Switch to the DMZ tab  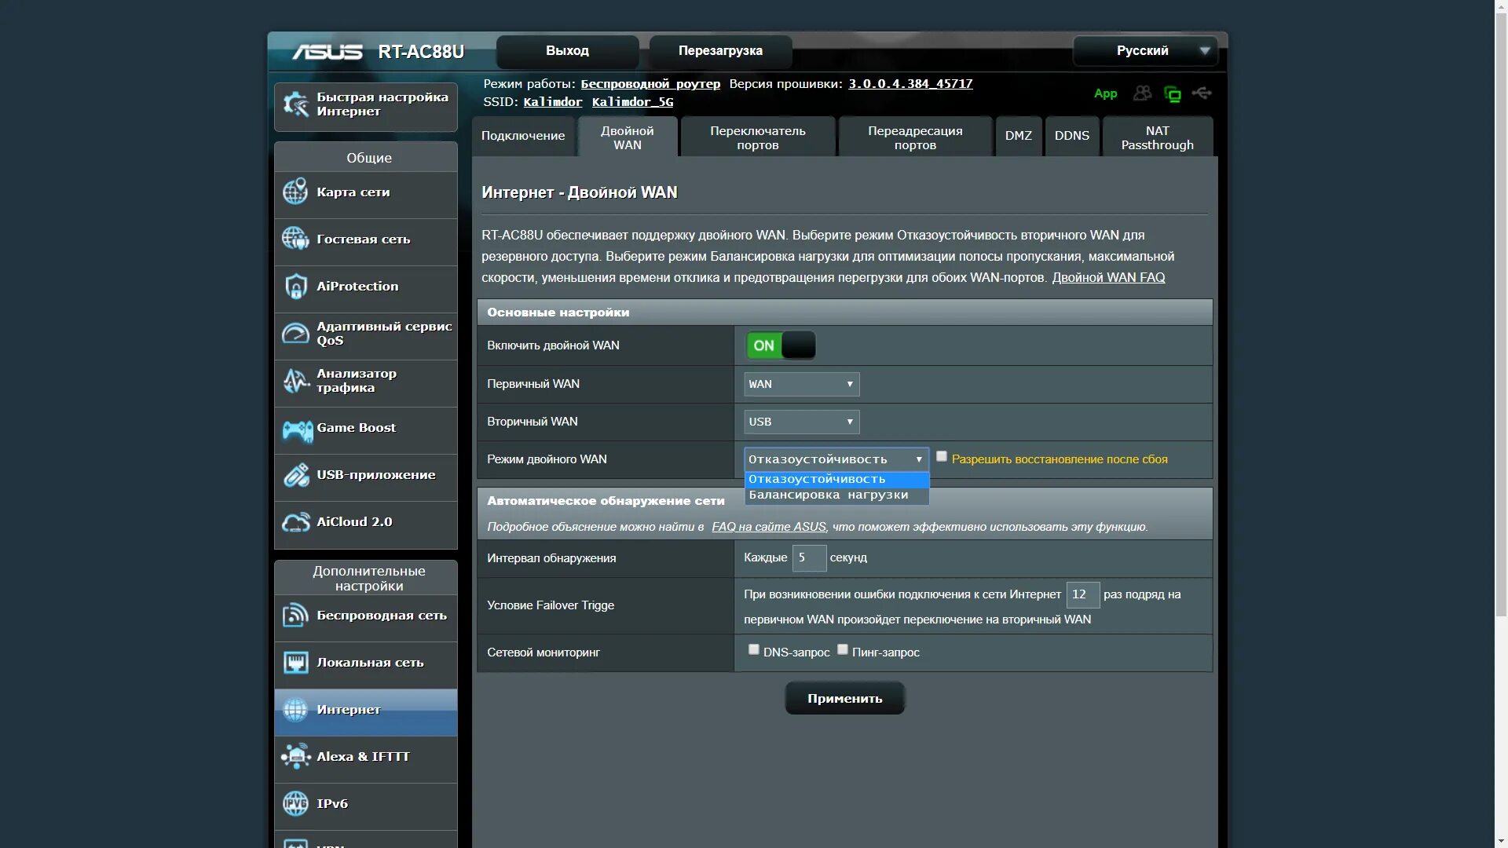1019,136
